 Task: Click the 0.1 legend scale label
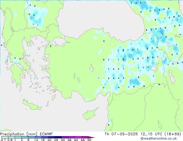(3, 140)
